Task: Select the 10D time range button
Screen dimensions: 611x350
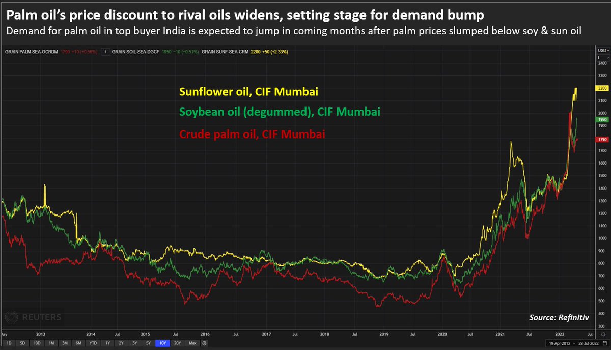Action: point(37,343)
